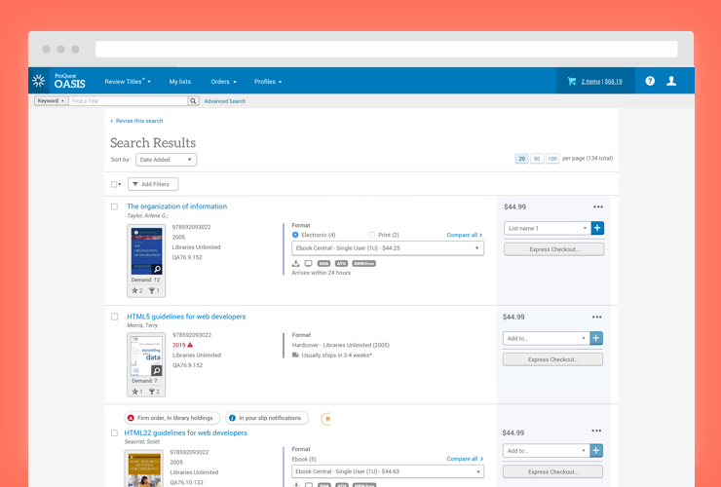Click the red warning icon next to 2019
The height and width of the screenshot is (487, 721).
[x=190, y=345]
